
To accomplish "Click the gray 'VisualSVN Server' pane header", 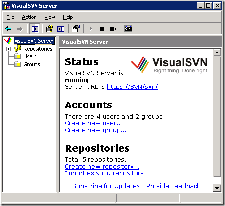I will coord(140,42).
